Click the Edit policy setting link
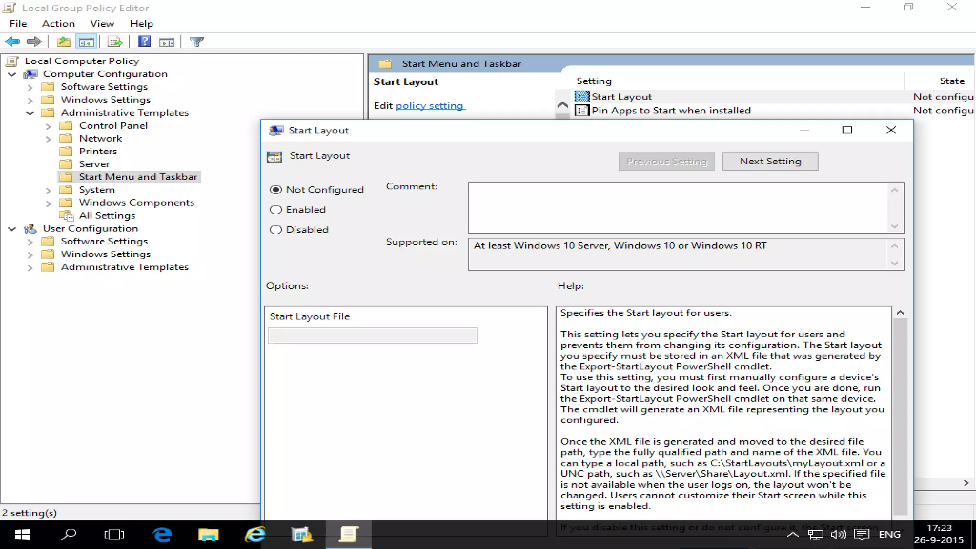This screenshot has height=549, width=976. pyautogui.click(x=429, y=105)
